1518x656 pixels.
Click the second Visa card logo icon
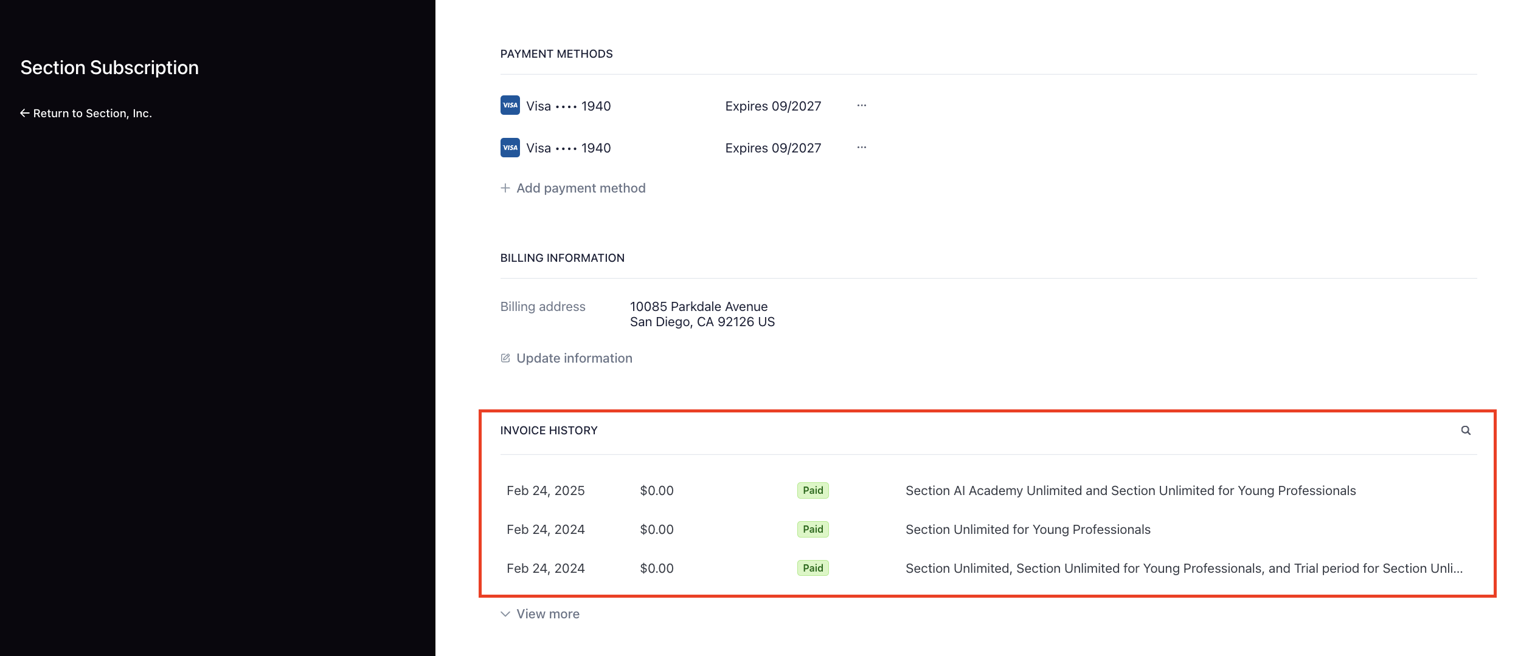pos(510,148)
